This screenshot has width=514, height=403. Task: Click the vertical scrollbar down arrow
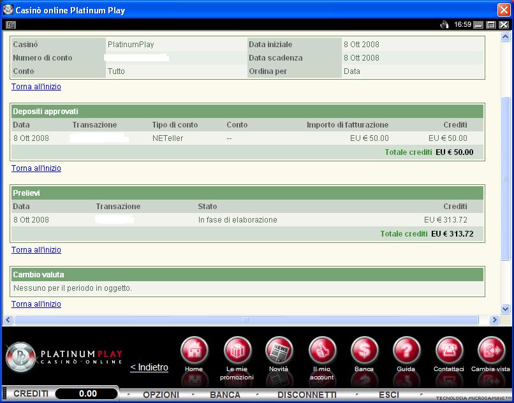pyautogui.click(x=505, y=309)
